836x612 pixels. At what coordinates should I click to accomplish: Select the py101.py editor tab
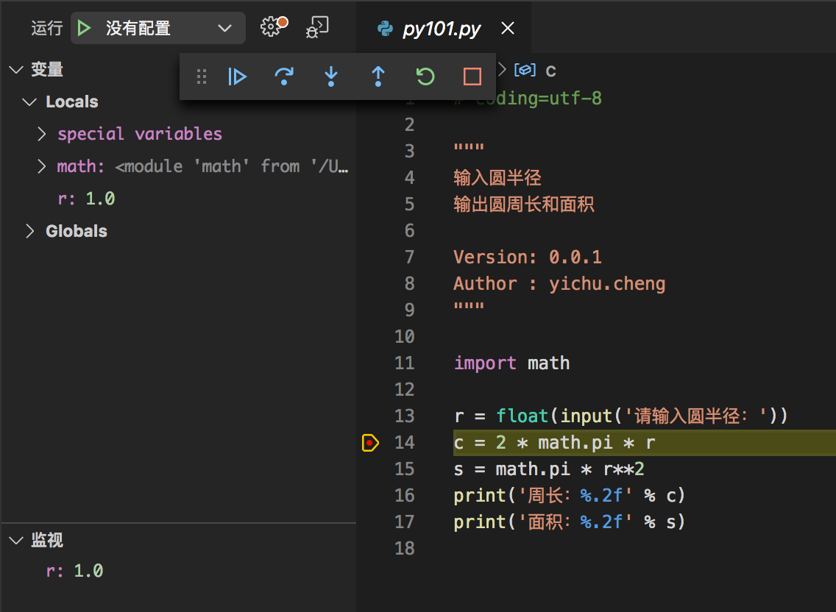[x=441, y=29]
